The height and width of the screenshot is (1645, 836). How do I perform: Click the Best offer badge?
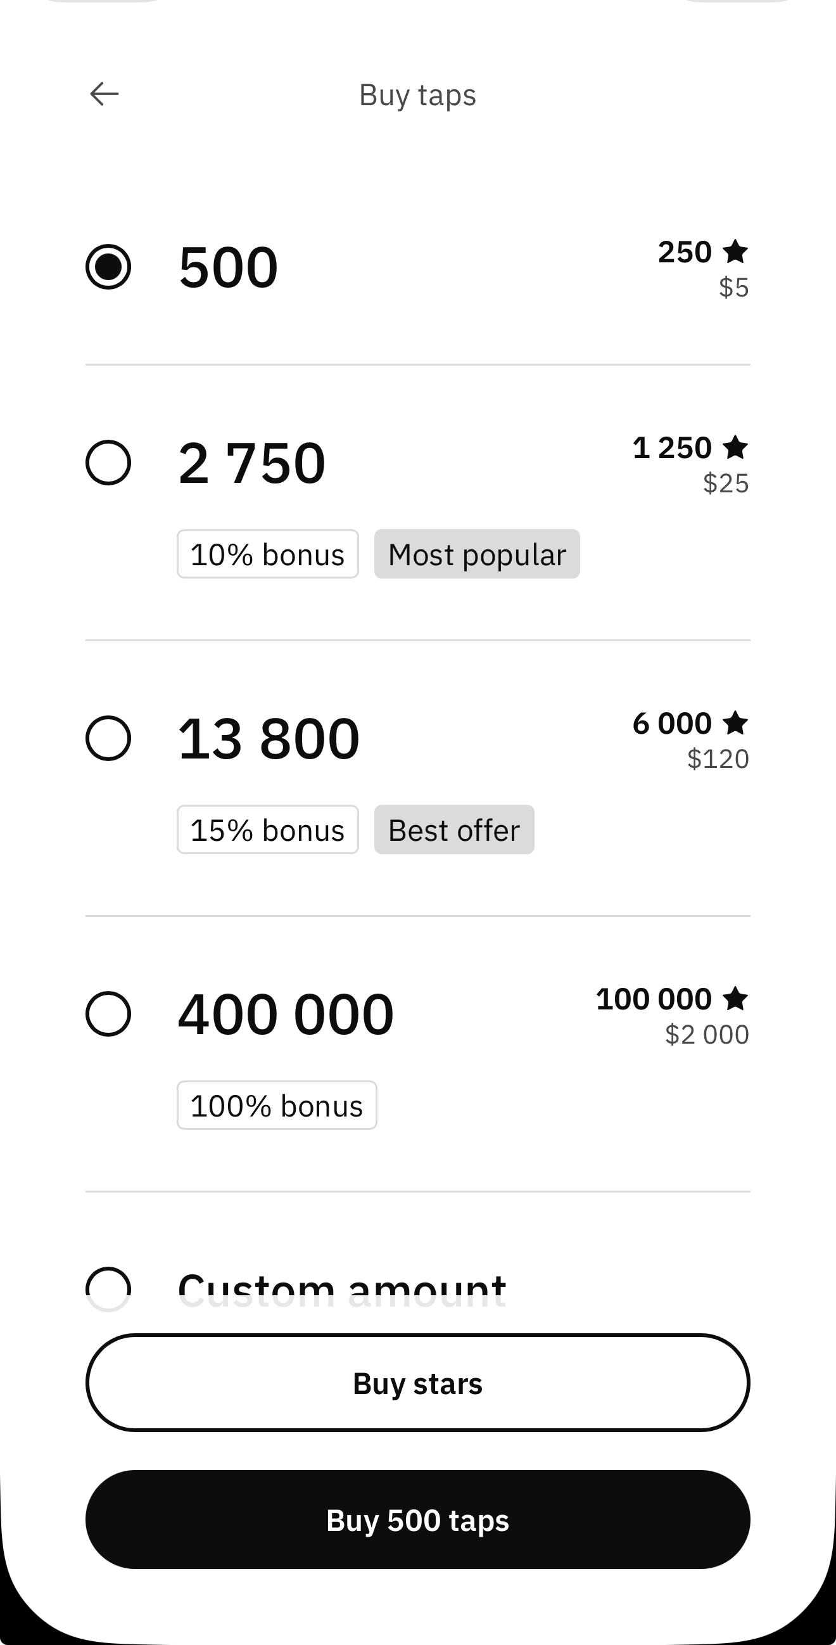453,829
